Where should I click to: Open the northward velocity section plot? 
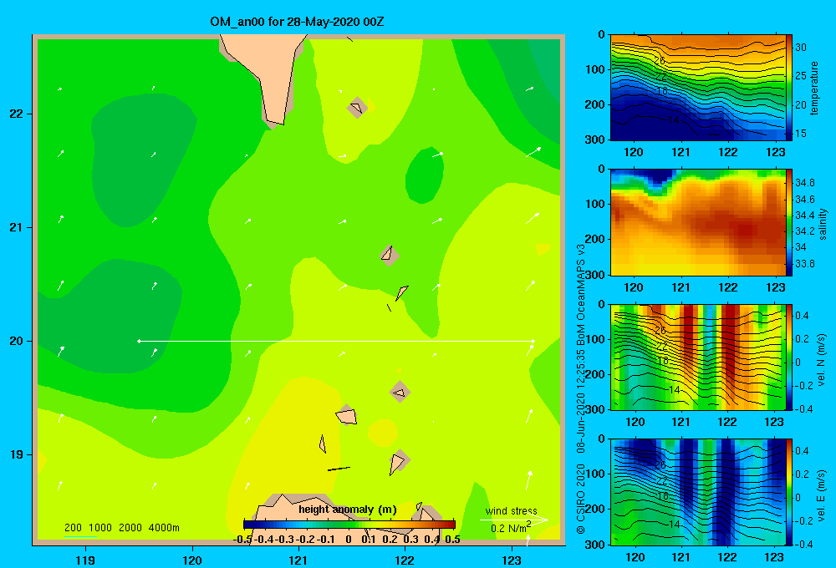pyautogui.click(x=698, y=357)
